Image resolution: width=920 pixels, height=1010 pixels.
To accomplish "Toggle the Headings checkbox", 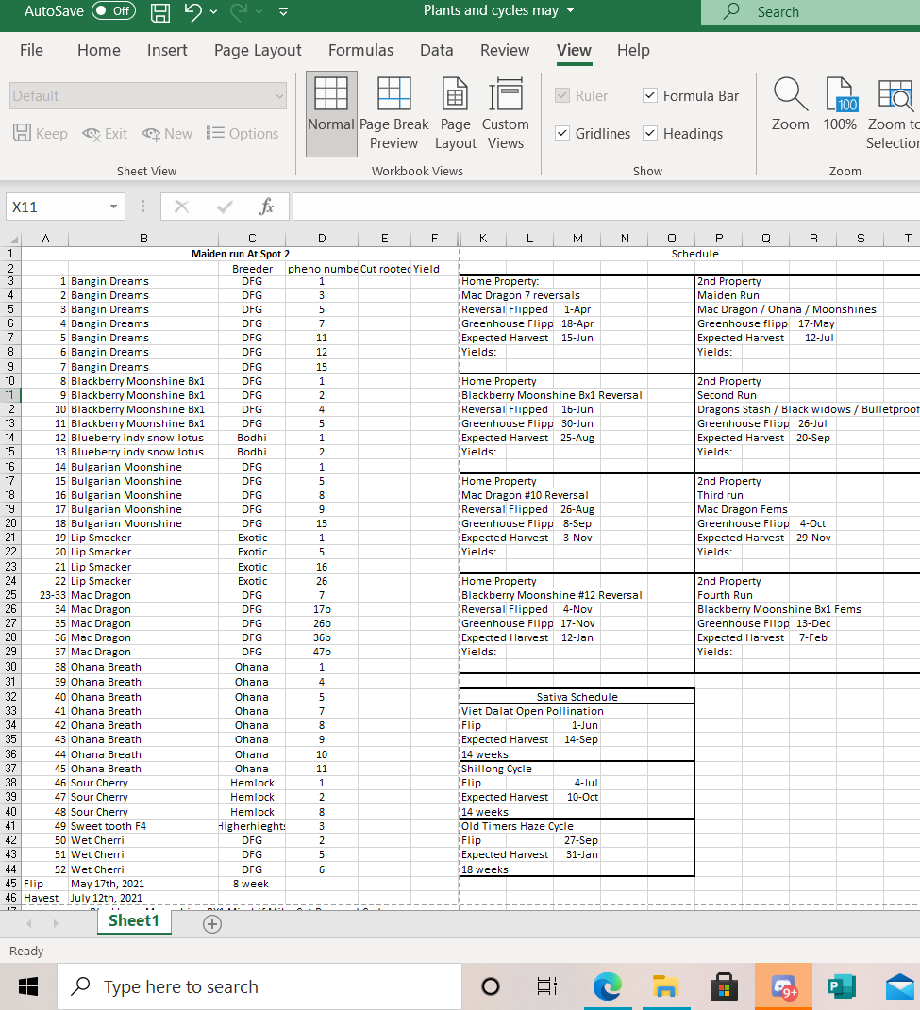I will tap(650, 133).
